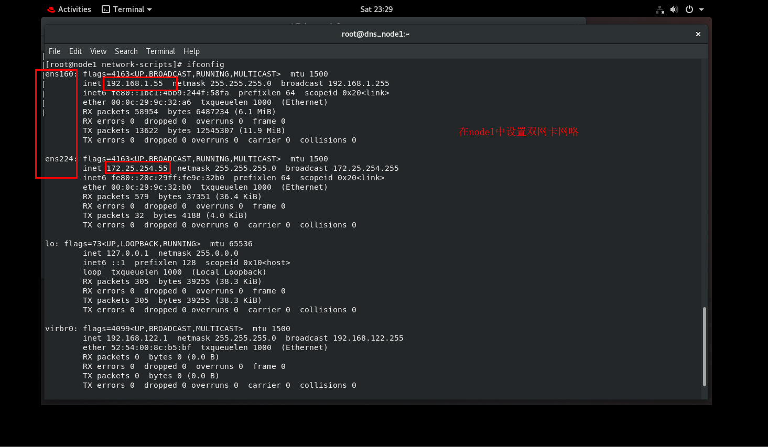Click the loopback address 127.0.0.1
The height and width of the screenshot is (447, 768).
pos(127,253)
